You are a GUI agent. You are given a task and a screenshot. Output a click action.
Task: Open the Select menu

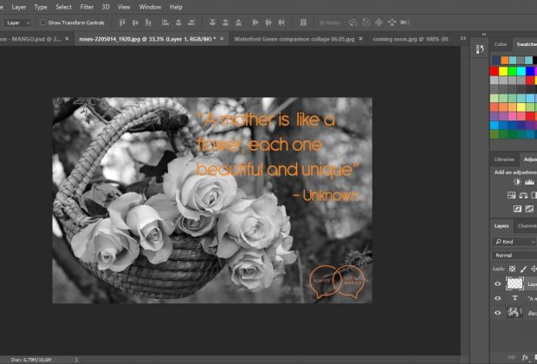point(64,7)
